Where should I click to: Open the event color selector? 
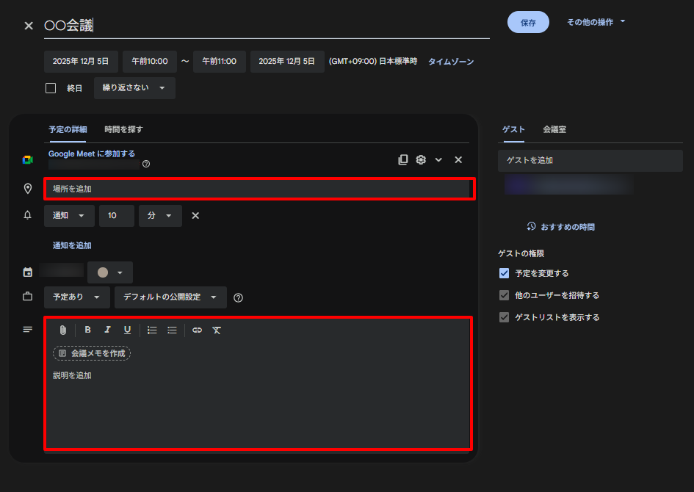[x=110, y=271]
